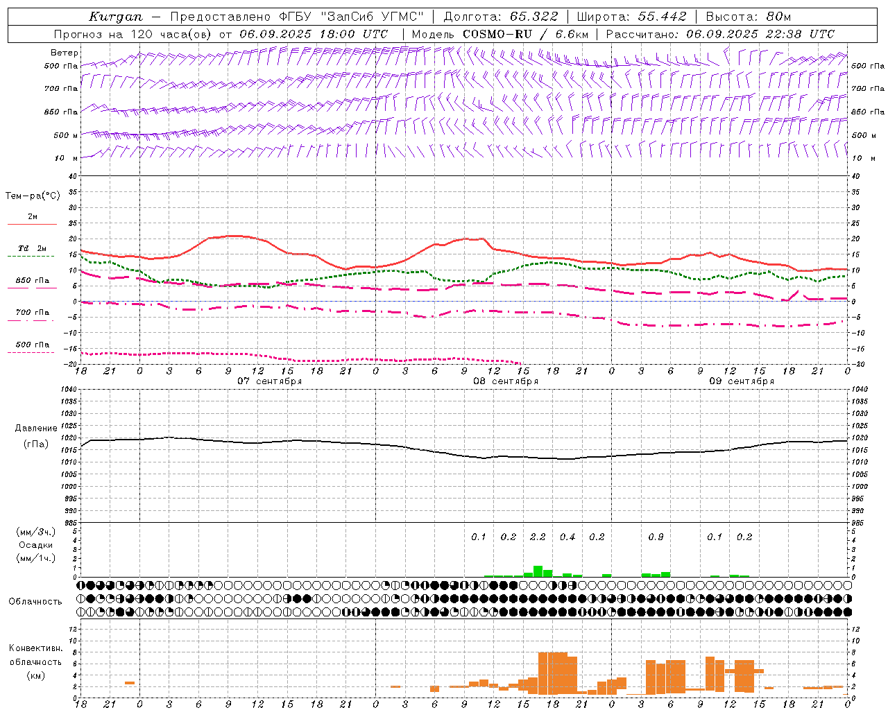Click the "Ветер" wind panel label
This screenshot has height=710, width=888.
65,53
